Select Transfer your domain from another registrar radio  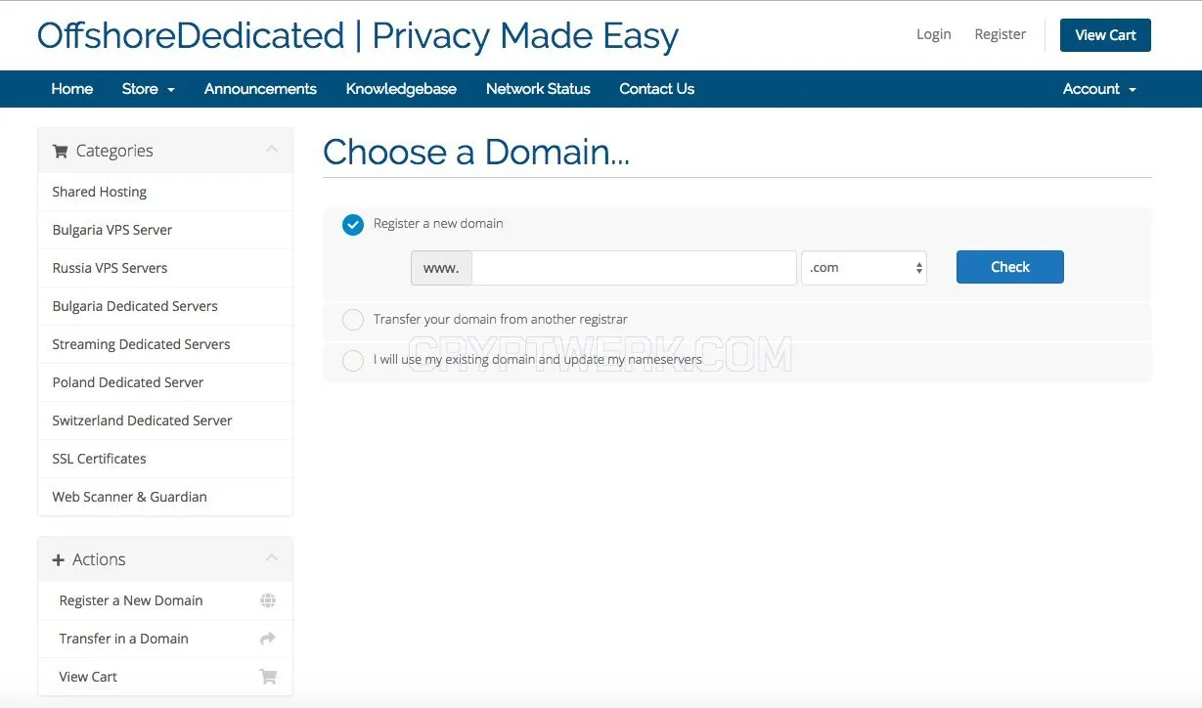click(353, 321)
